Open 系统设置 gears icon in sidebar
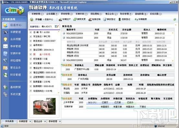 tap(5, 94)
